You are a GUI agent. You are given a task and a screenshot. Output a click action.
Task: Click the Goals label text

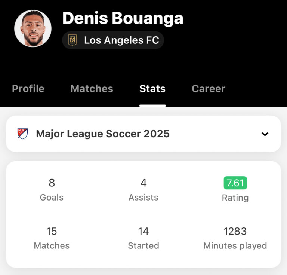(52, 198)
